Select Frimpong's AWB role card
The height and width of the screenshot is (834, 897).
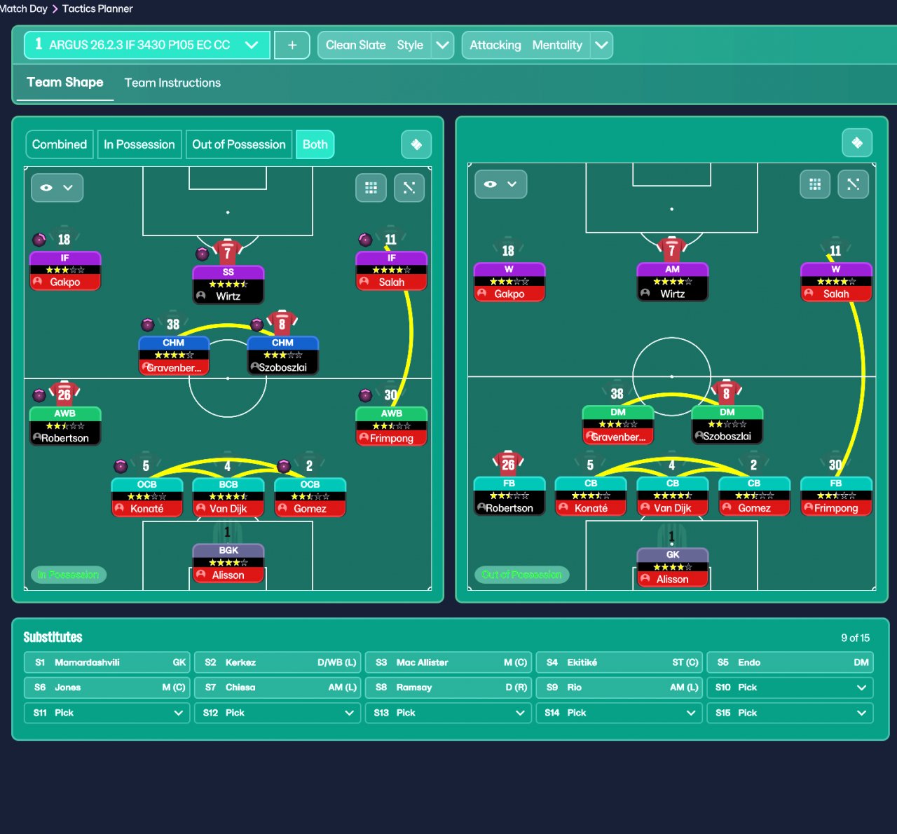(392, 426)
